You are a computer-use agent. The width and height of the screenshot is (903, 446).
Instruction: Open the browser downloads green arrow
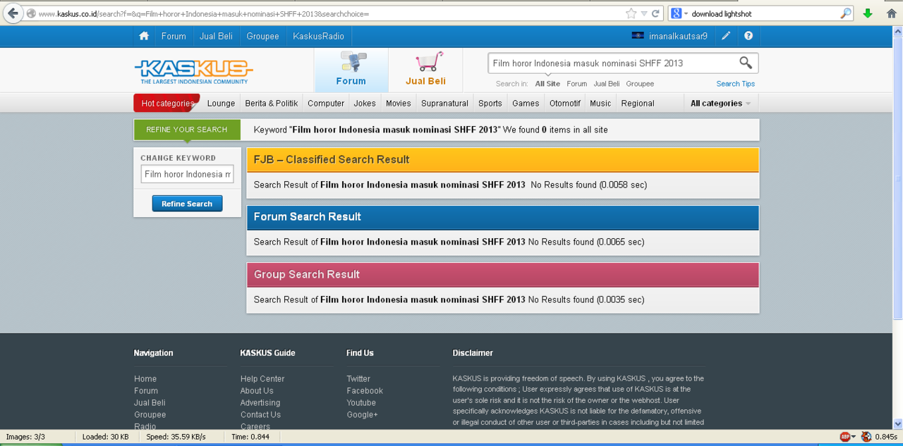click(868, 13)
